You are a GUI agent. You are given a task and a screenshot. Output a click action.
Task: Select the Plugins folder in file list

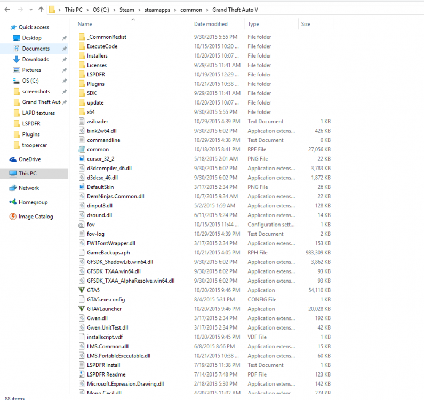pyautogui.click(x=95, y=84)
